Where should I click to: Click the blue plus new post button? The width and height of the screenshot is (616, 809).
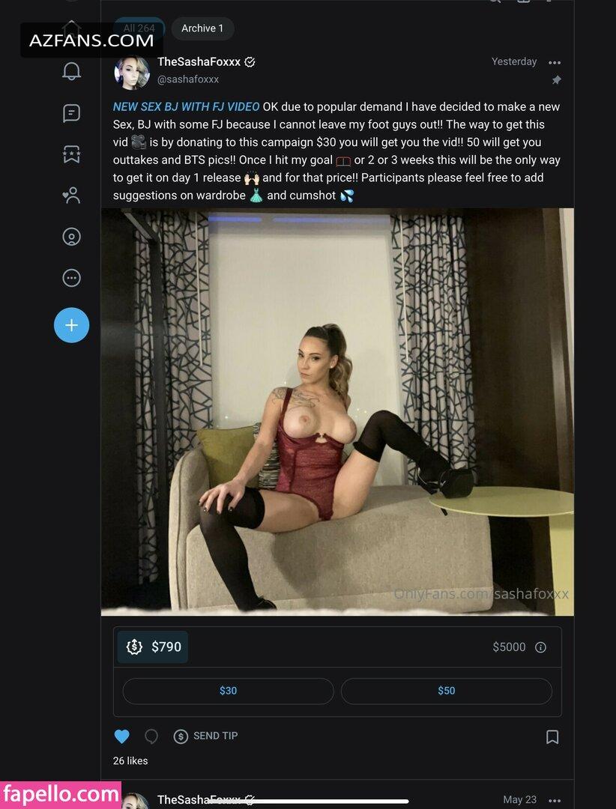pos(71,325)
